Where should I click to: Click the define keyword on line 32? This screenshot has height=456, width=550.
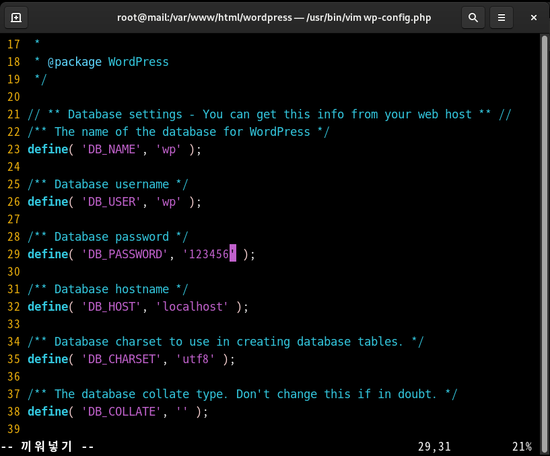point(48,307)
